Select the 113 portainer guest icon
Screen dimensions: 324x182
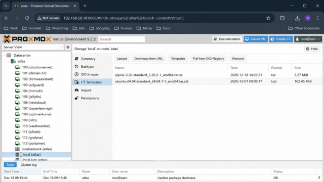(x=18, y=144)
